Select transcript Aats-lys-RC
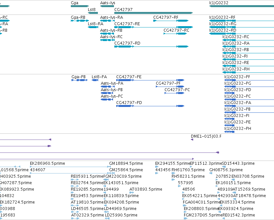The width and height of the screenshot is (274, 220). (x=107, y=40)
